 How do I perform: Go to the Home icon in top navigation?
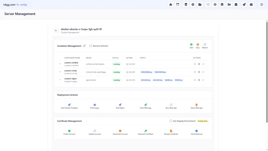tap(171, 5)
